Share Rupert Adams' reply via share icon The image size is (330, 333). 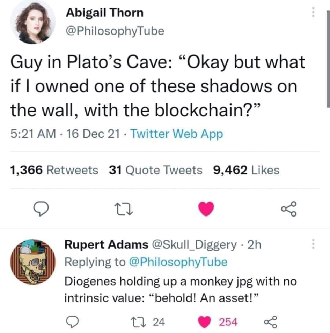[x=271, y=322]
